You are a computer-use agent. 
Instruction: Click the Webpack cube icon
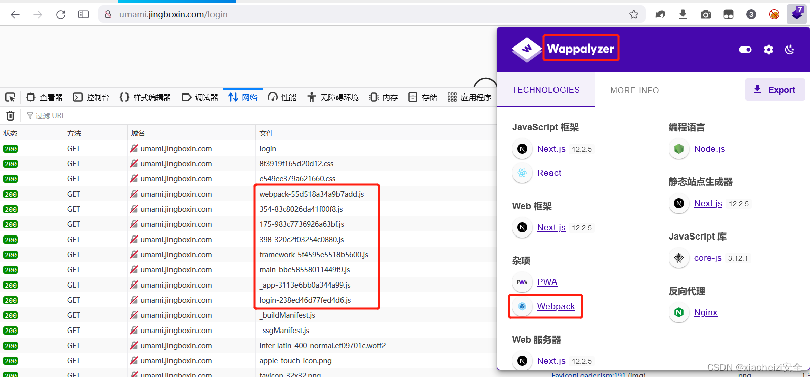pyautogui.click(x=522, y=306)
